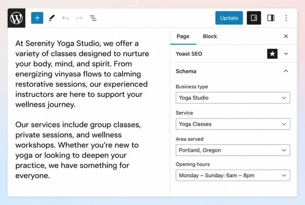Open the document overview list view
The image size is (305, 205).
93,18
